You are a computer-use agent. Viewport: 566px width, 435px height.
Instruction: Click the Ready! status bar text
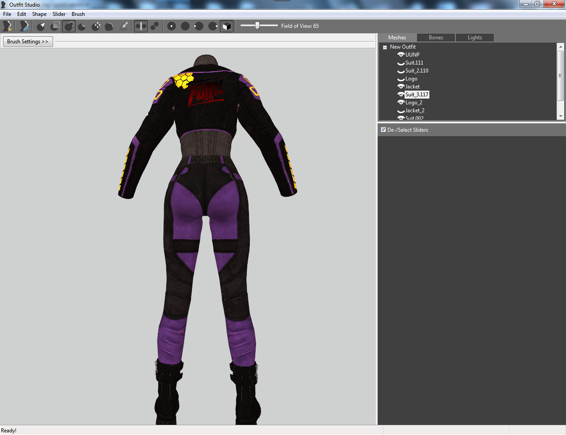[x=9, y=431]
